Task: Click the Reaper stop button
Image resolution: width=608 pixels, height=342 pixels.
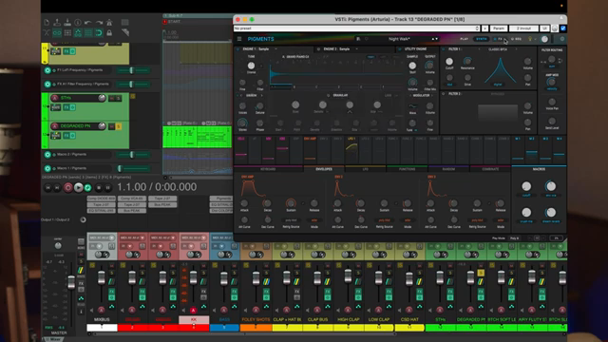Action: point(99,188)
